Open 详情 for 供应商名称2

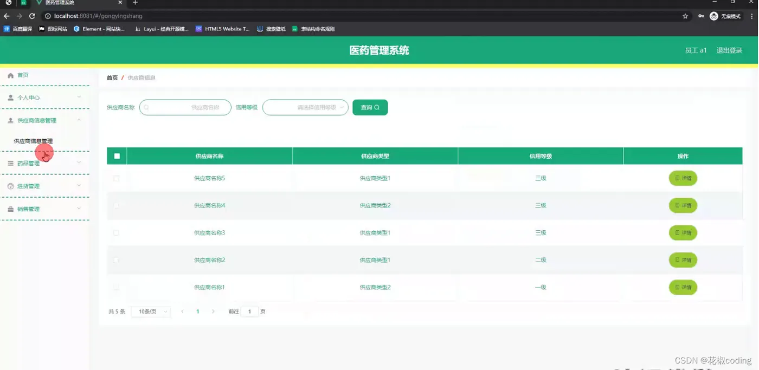coord(683,260)
